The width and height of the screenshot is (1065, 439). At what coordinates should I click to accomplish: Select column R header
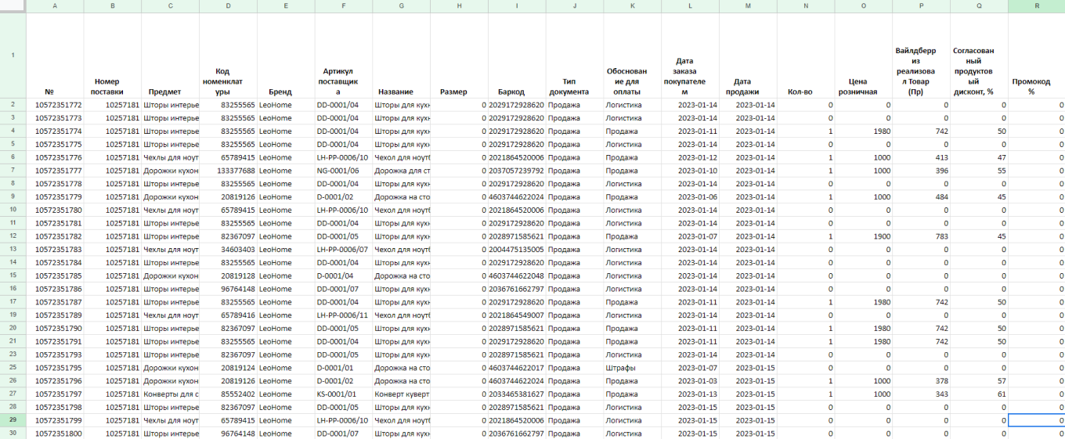point(1036,6)
